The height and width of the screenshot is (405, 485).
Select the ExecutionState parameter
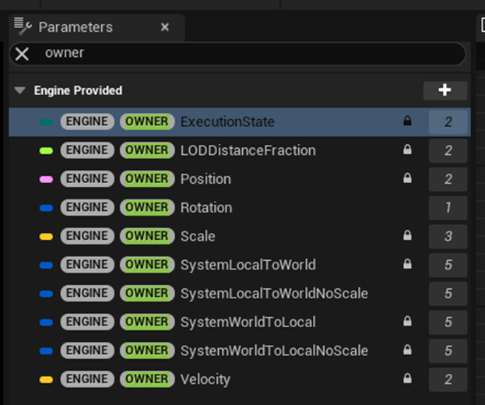pos(240,122)
